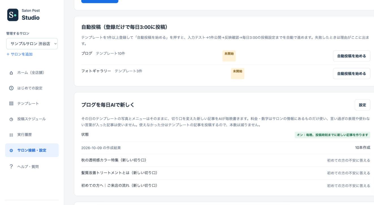Start auto-posting for the ブログ row

352,56
